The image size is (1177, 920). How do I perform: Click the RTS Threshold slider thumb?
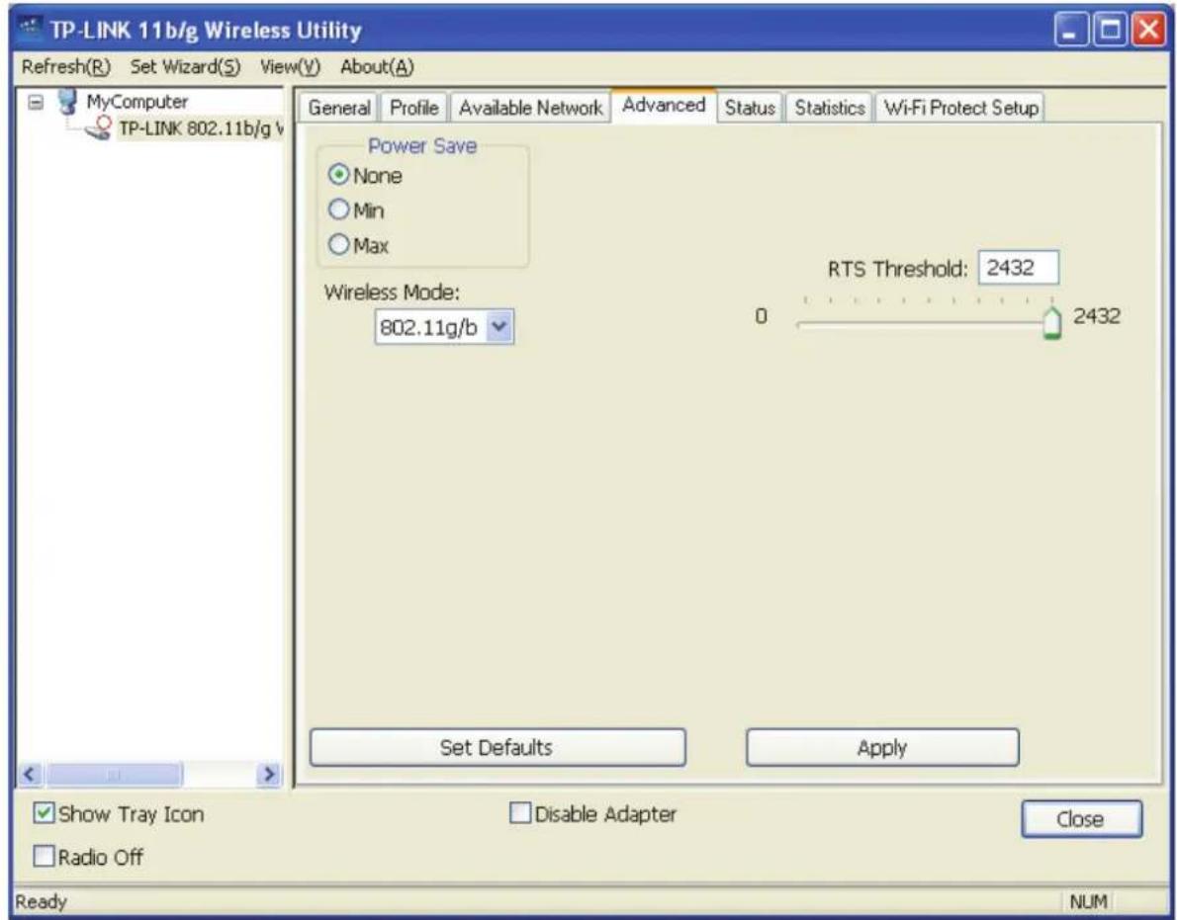tap(1052, 322)
